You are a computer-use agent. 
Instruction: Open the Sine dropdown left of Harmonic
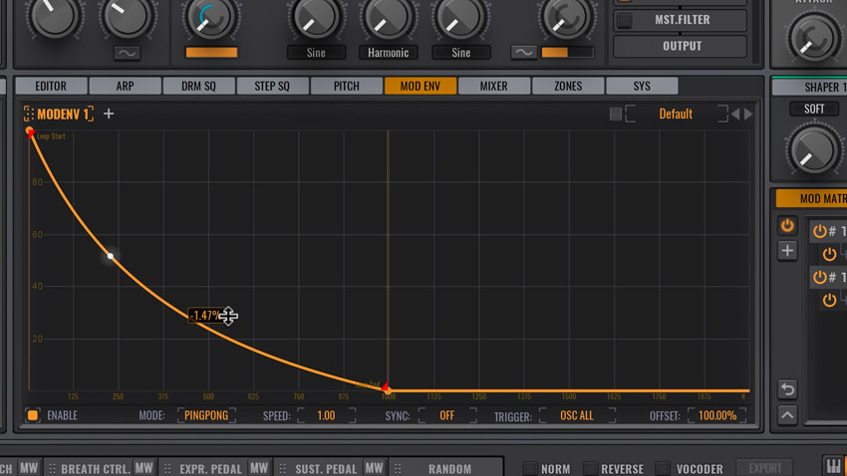tap(316, 53)
